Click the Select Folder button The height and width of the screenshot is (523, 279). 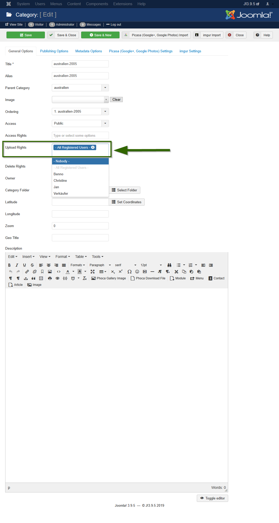click(x=124, y=190)
